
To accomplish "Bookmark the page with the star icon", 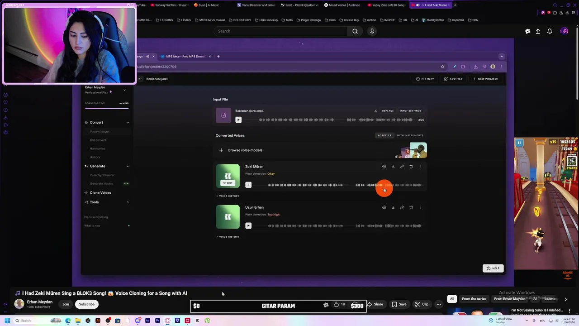I will tap(442, 67).
